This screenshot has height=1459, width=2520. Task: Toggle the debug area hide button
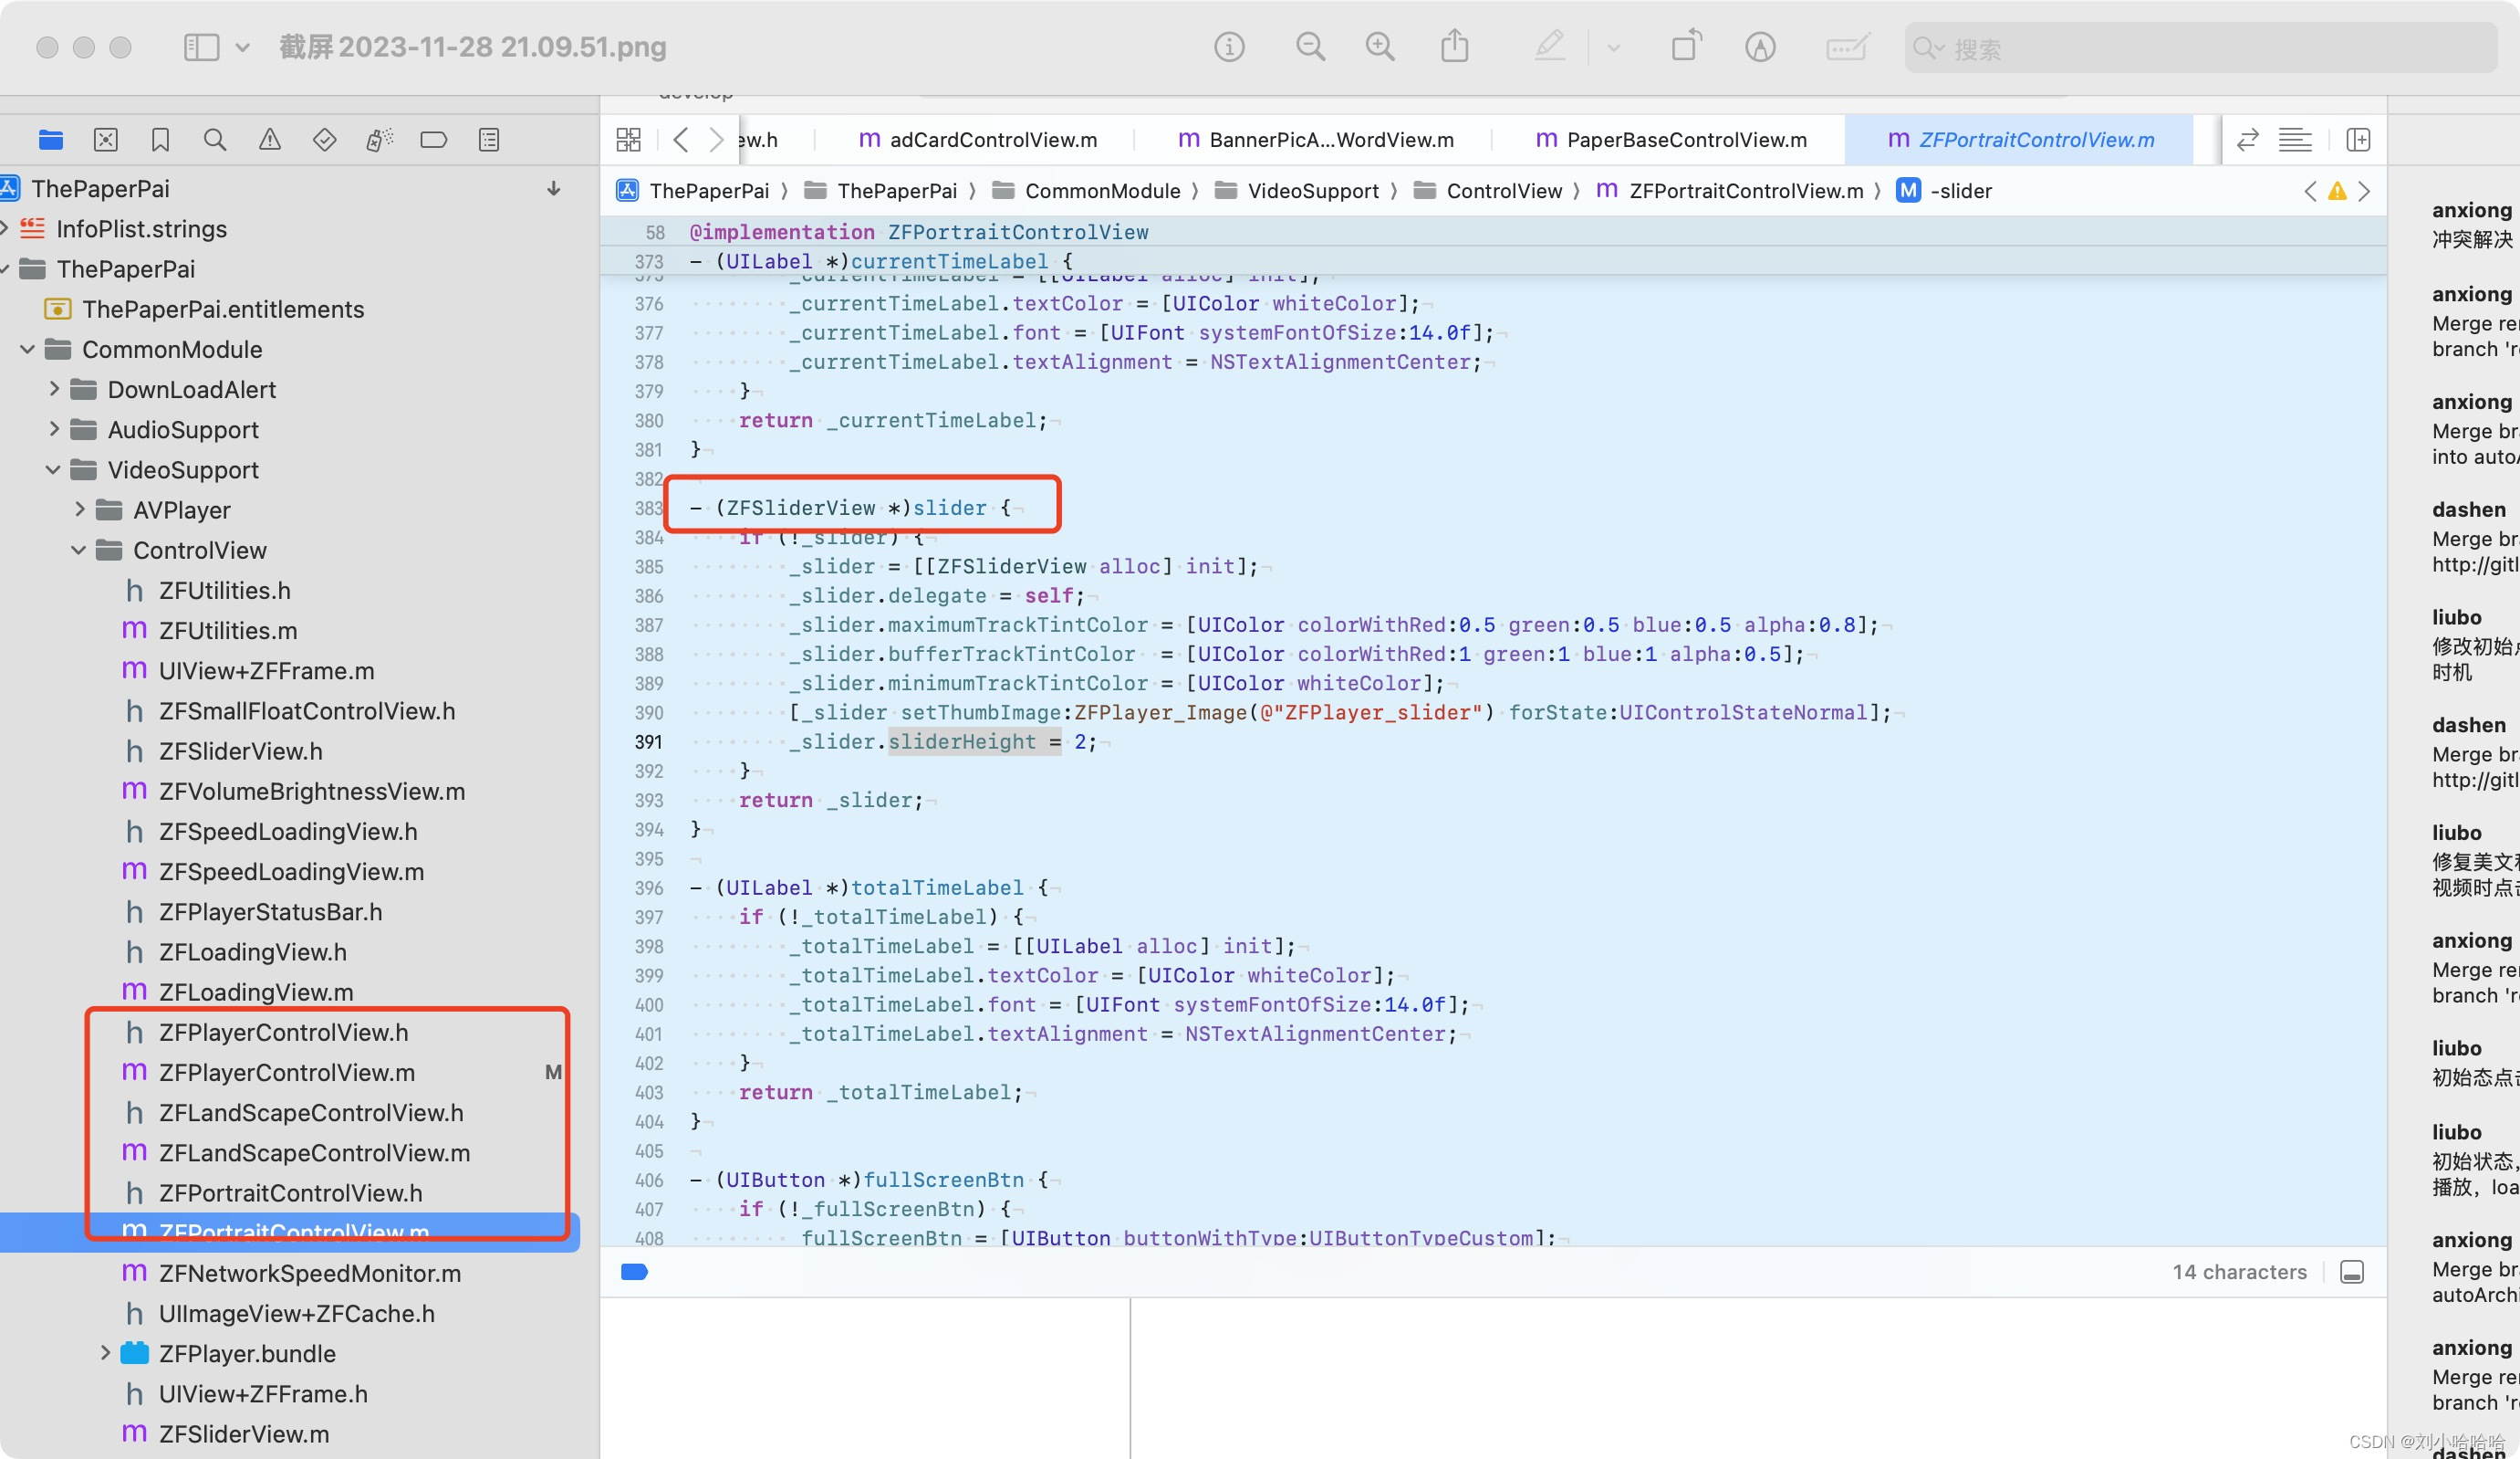[2351, 1272]
